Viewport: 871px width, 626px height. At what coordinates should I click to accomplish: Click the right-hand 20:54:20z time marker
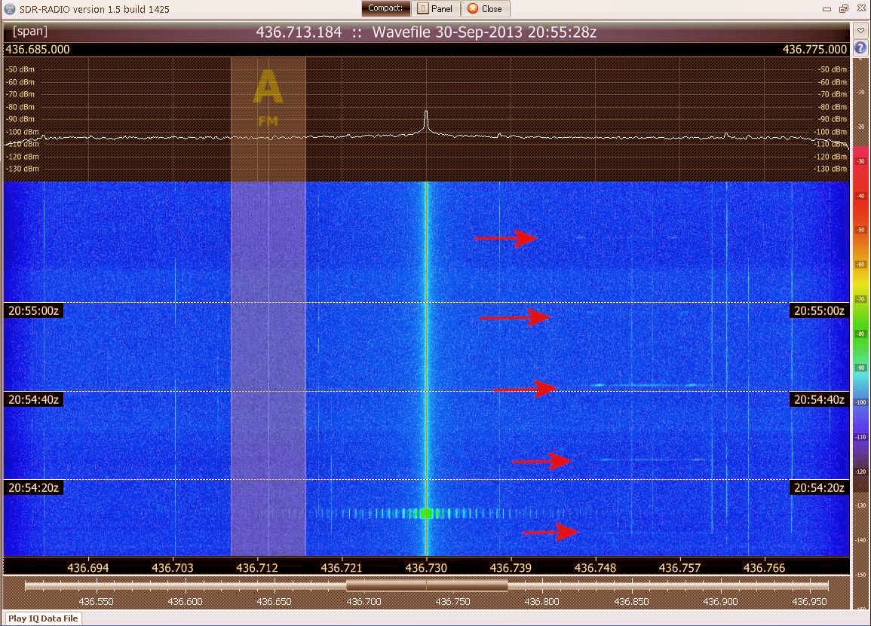819,487
